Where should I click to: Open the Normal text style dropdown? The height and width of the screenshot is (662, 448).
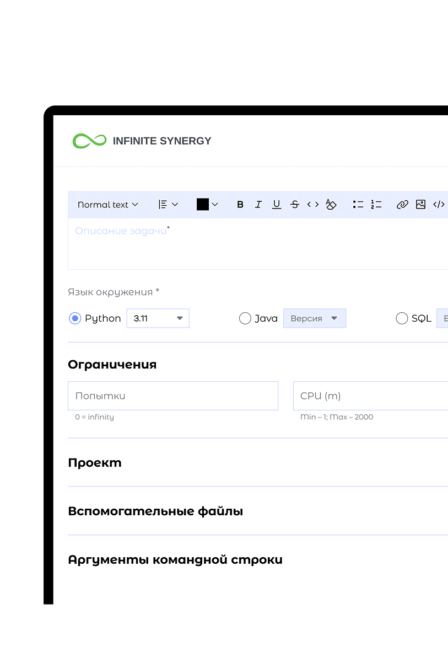point(108,205)
